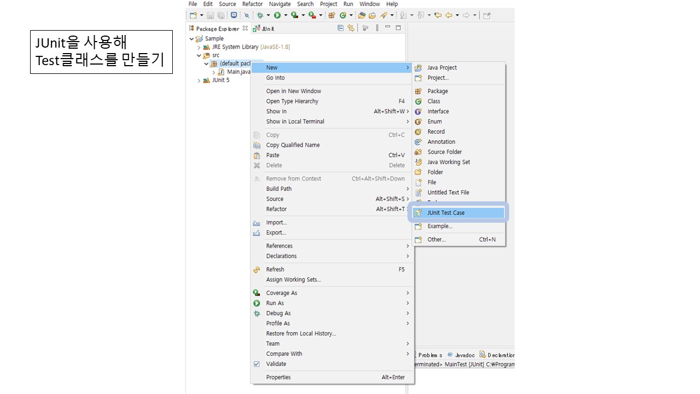700x394 pixels.
Task: Choose Source Folder in New submenu
Action: [459, 152]
